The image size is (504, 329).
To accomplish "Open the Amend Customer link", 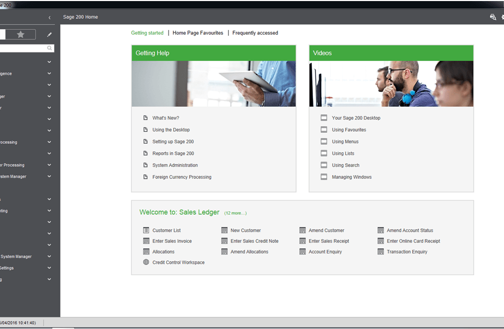I will [326, 230].
